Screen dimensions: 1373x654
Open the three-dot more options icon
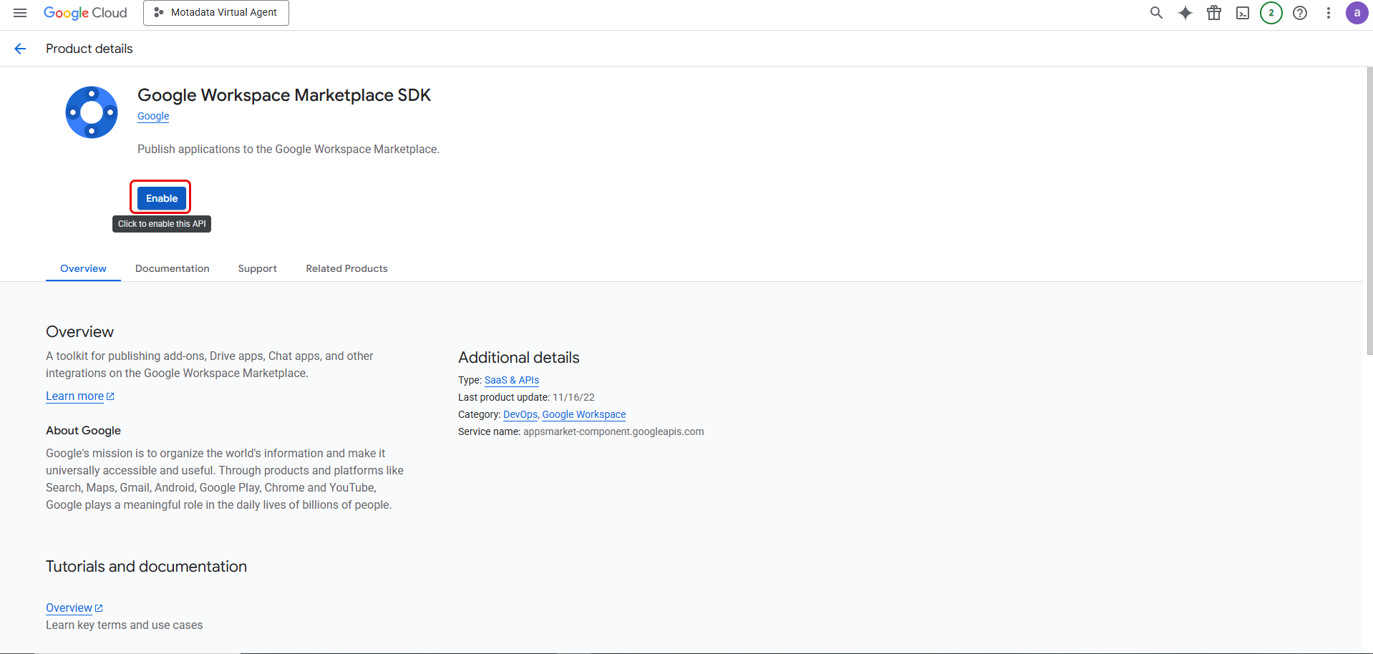click(x=1328, y=12)
